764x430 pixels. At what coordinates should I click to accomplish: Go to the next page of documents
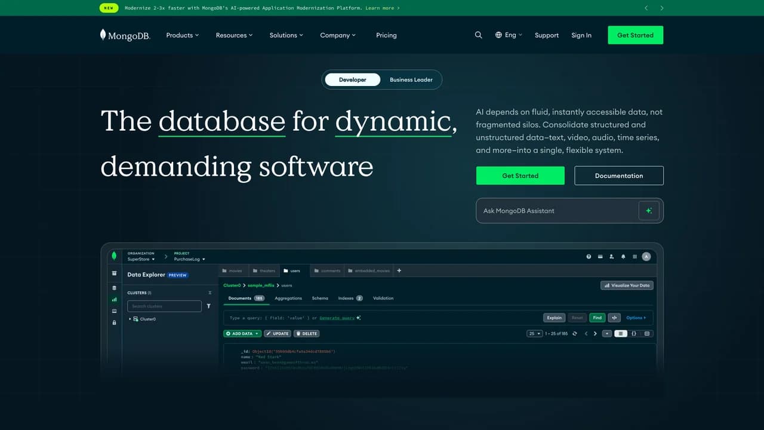[595, 333]
